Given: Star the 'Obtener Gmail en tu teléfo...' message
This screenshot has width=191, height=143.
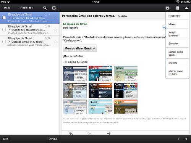Looking at the screenshot, I should coord(55,42).
